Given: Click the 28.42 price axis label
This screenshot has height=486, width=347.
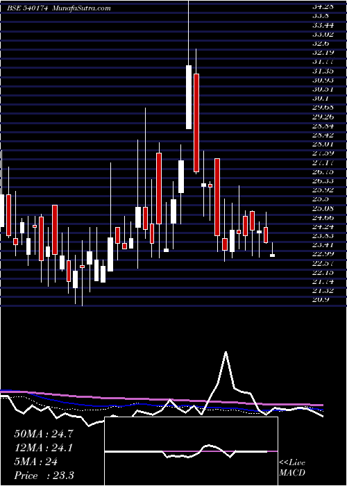Looking at the screenshot, I should pos(323,135).
